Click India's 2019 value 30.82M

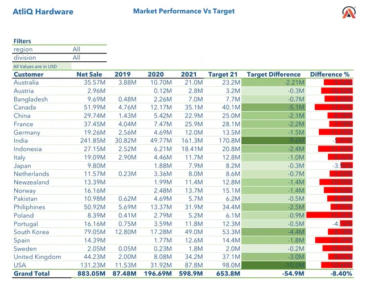click(126, 141)
